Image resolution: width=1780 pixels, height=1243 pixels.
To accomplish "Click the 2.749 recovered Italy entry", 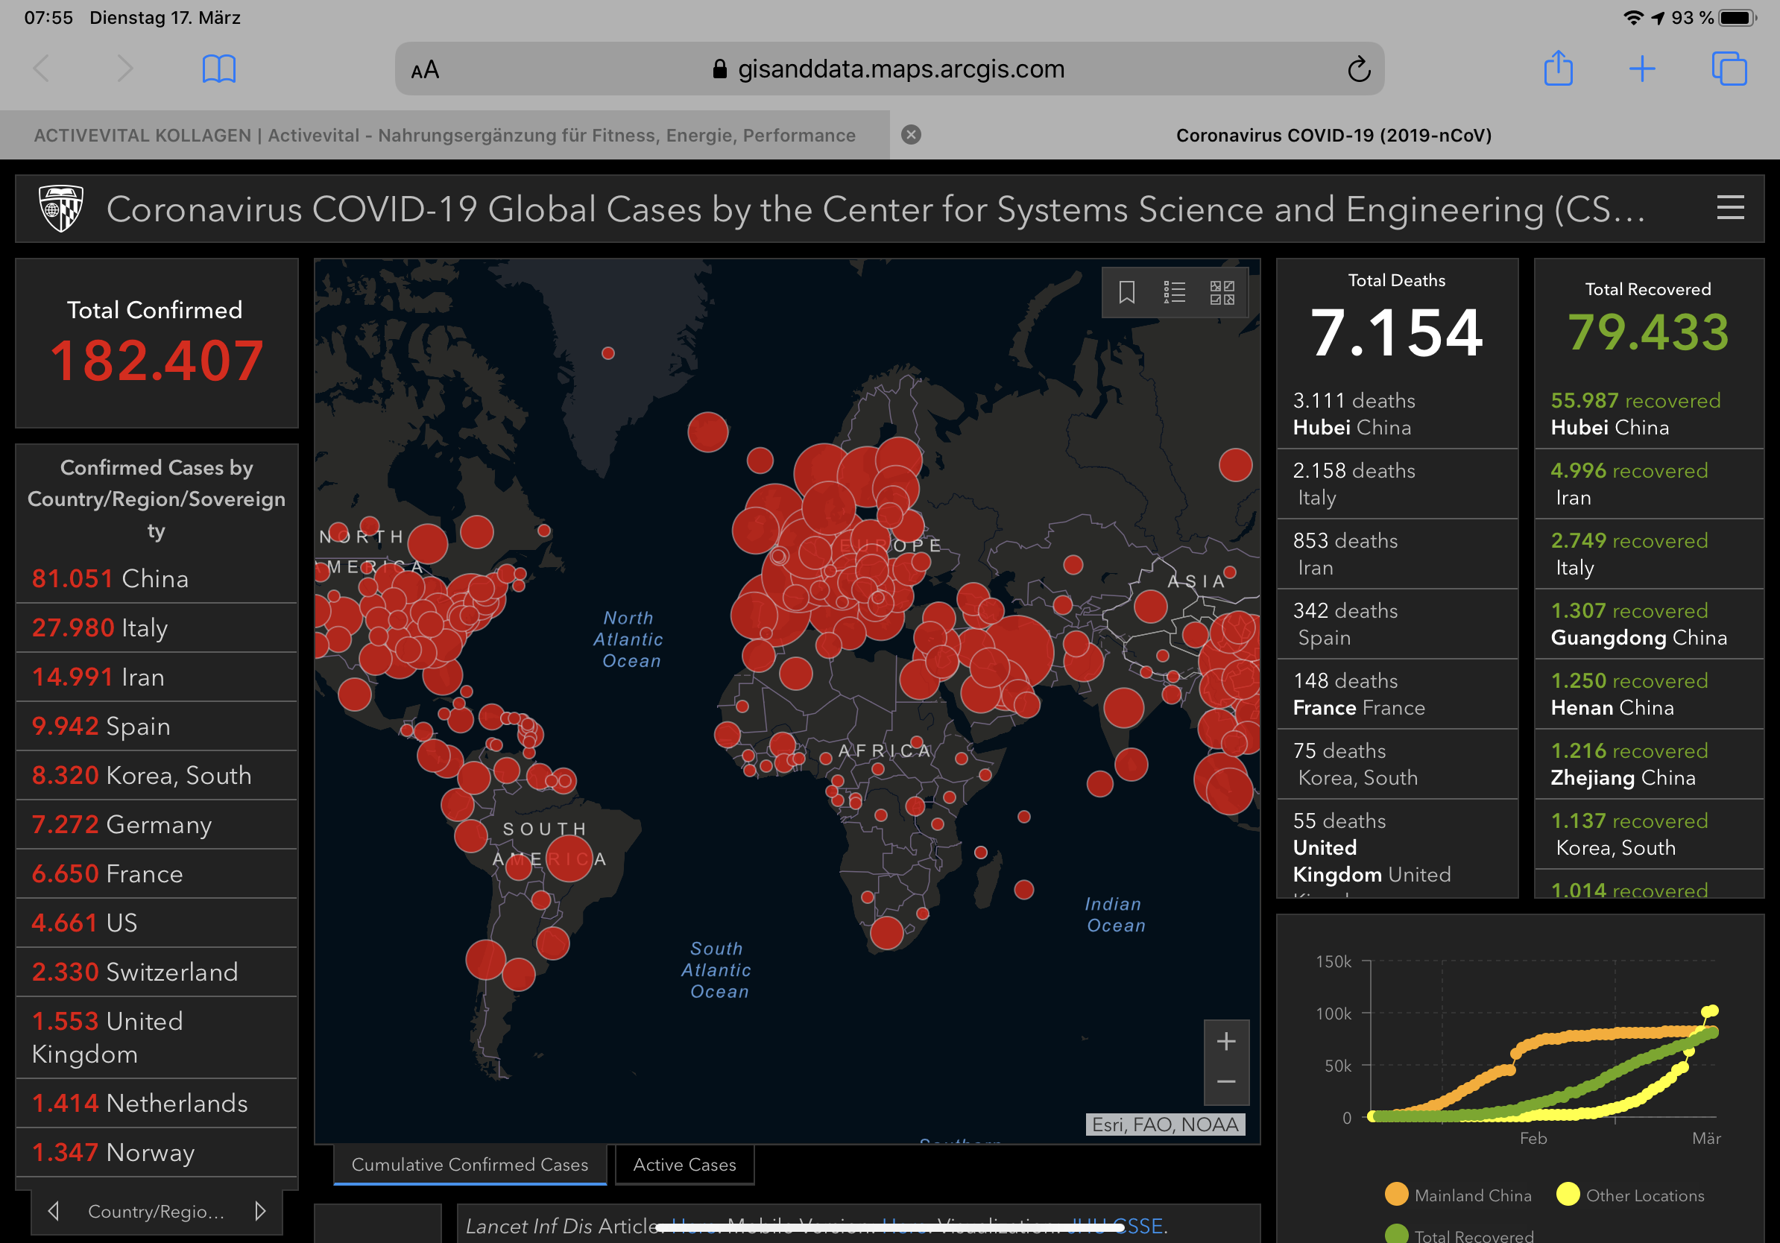I will click(x=1648, y=553).
